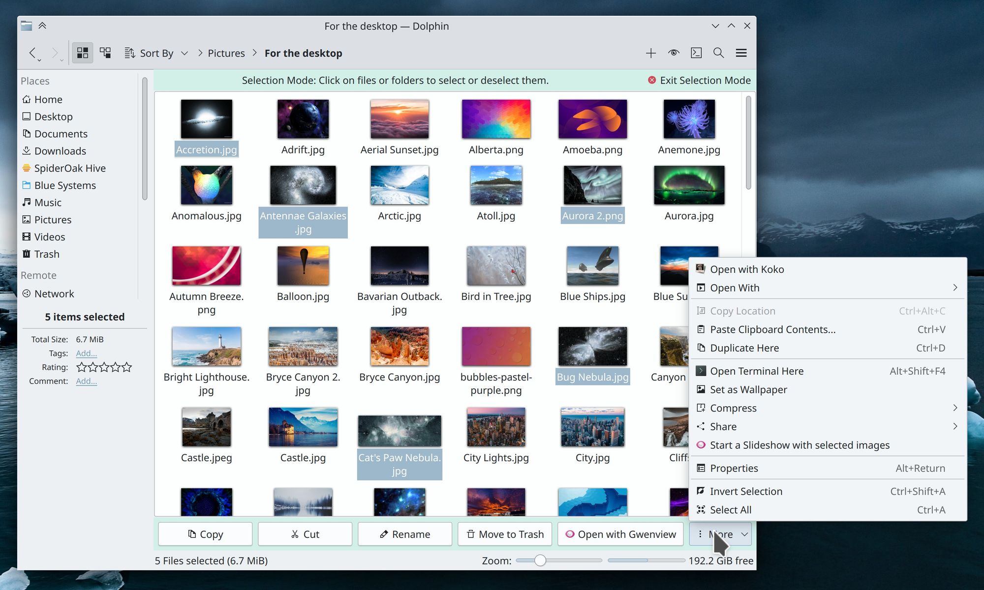Choose Invert Selection in the context menu

(745, 491)
